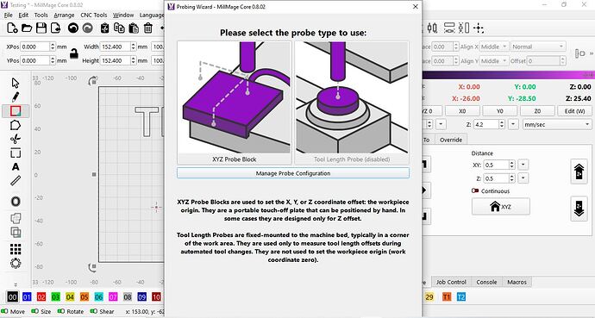This screenshot has height=318, width=595.
Task: Click the Copy icon in toolbar
Action: [x=119, y=28]
